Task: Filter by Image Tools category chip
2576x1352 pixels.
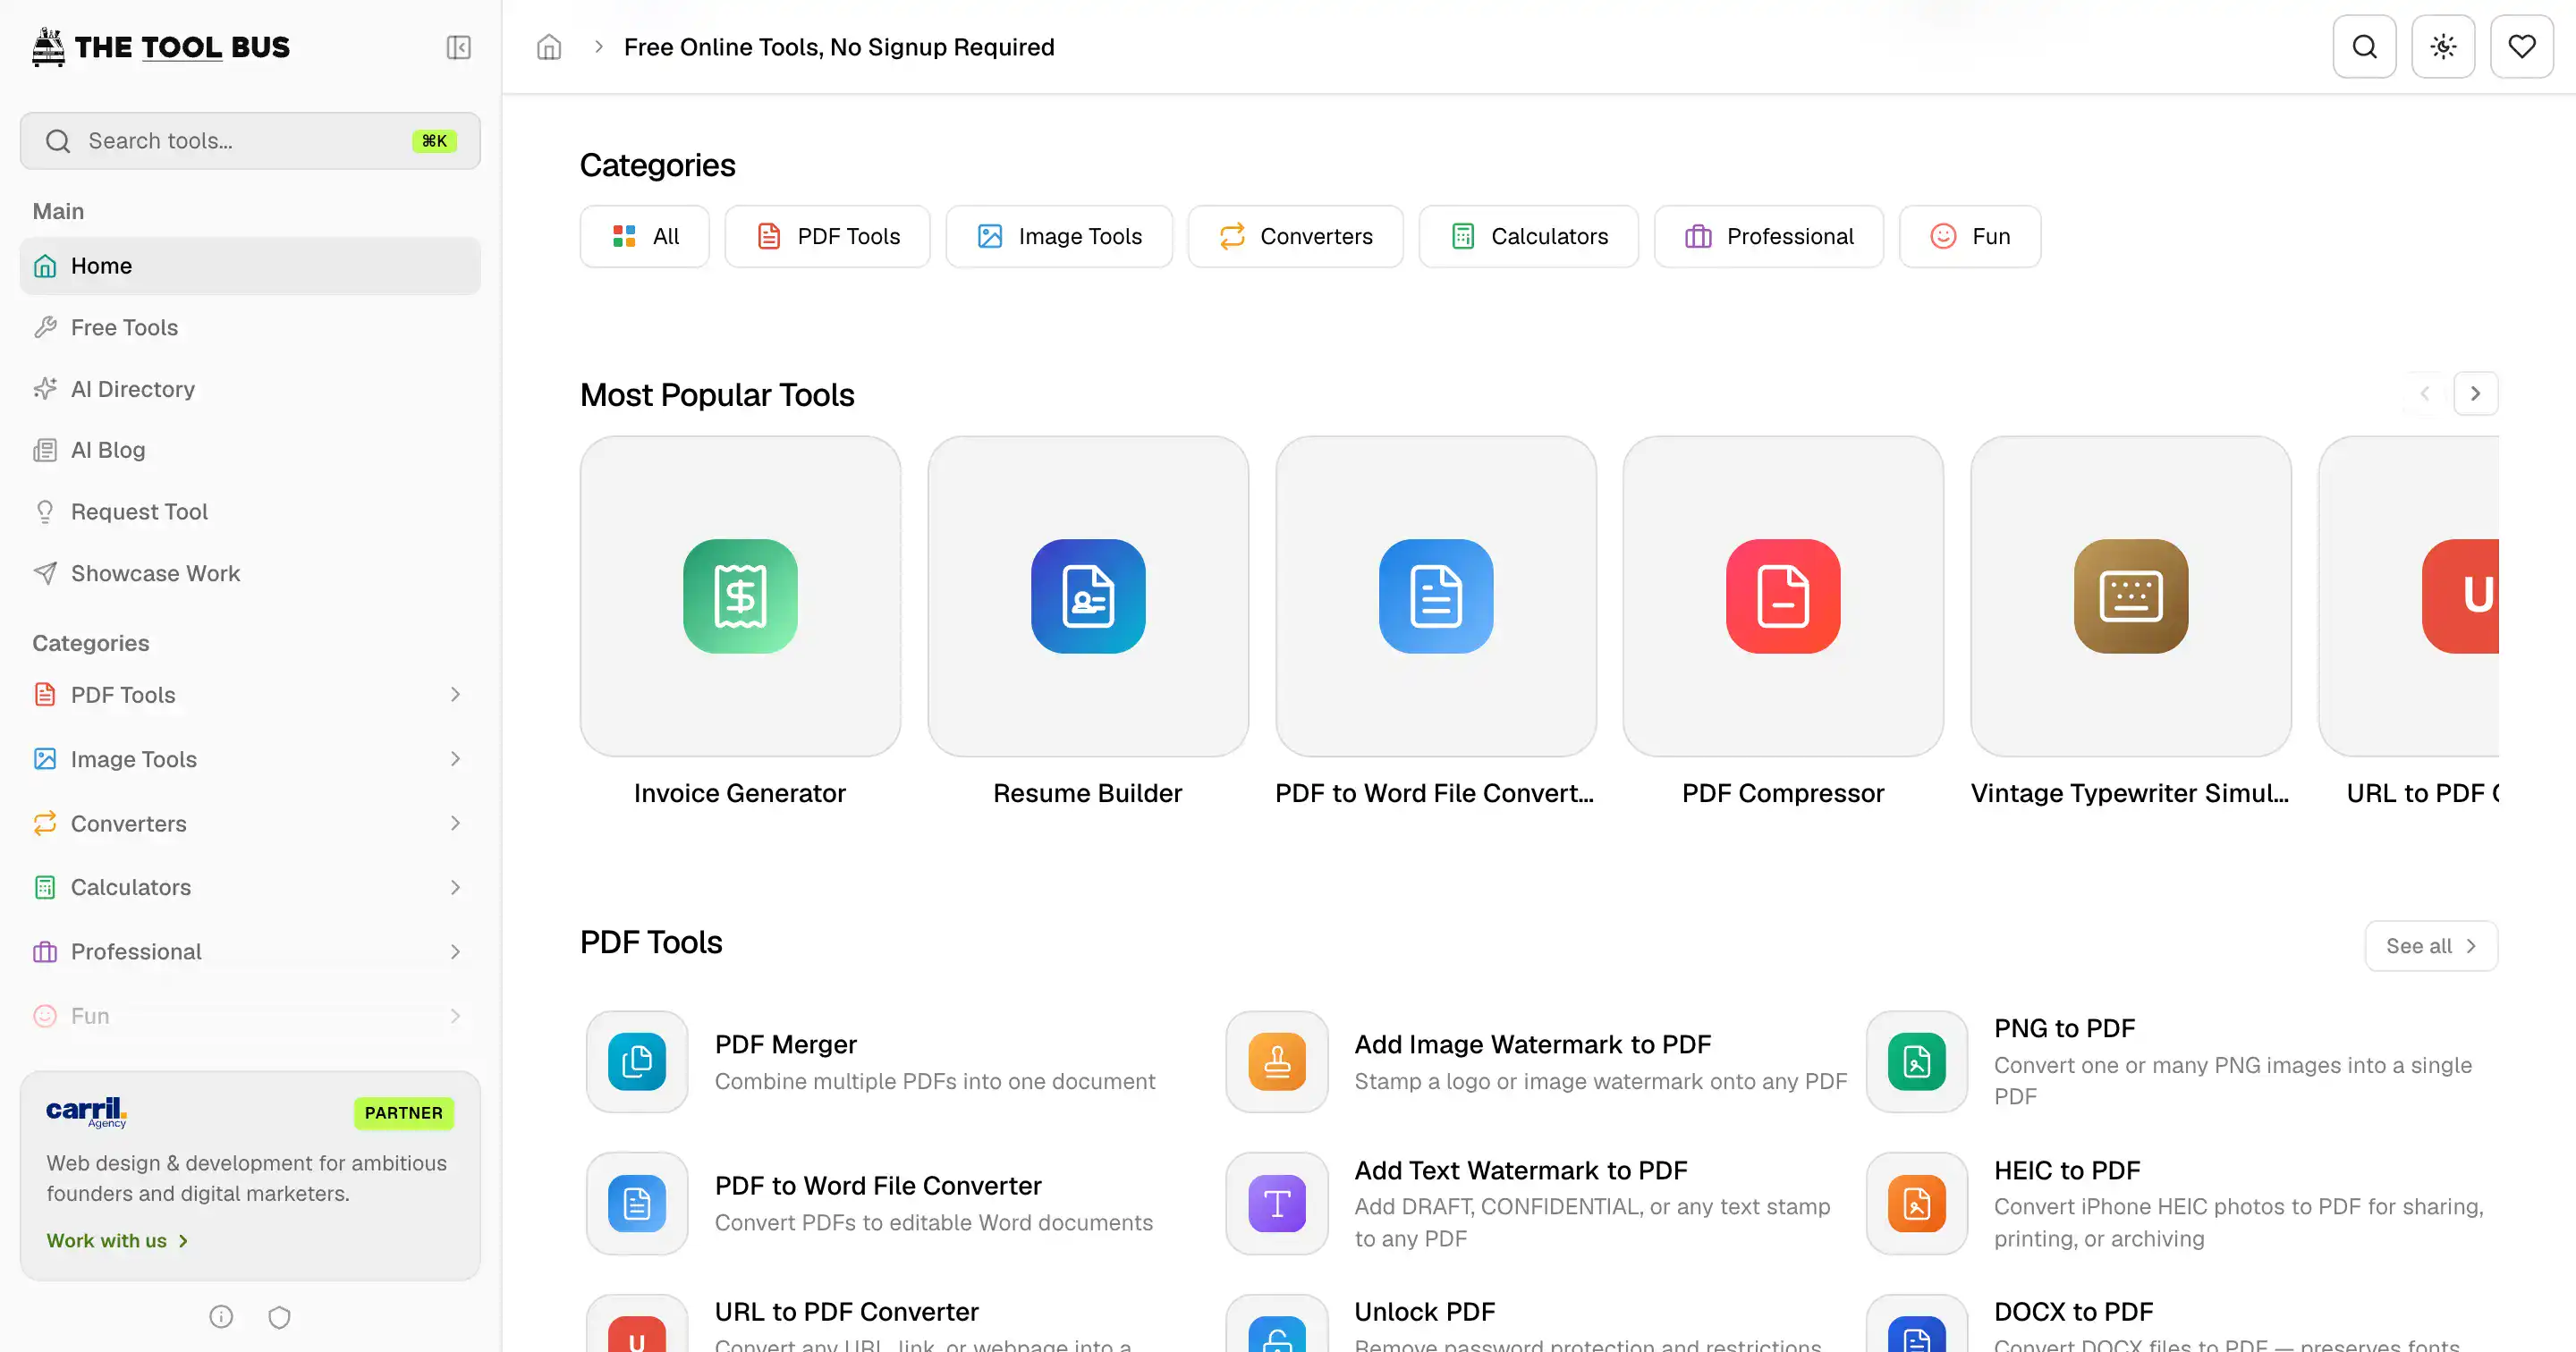Action: tap(1059, 236)
